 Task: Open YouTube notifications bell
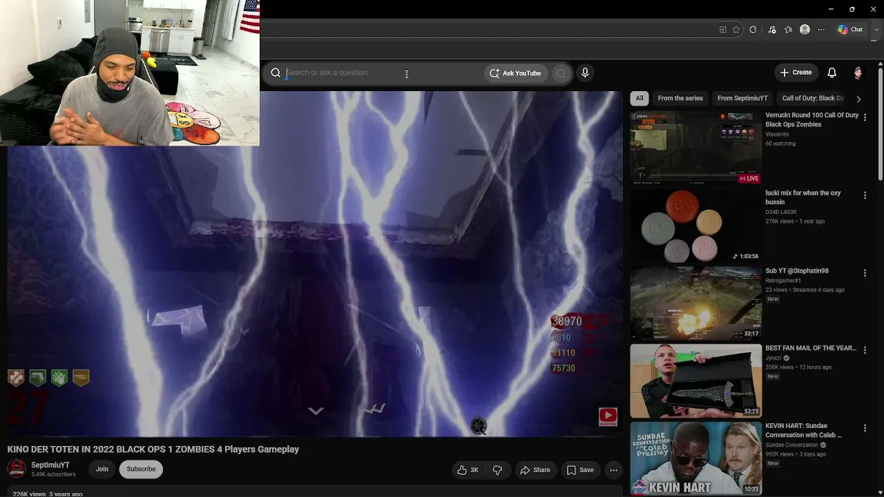click(832, 72)
